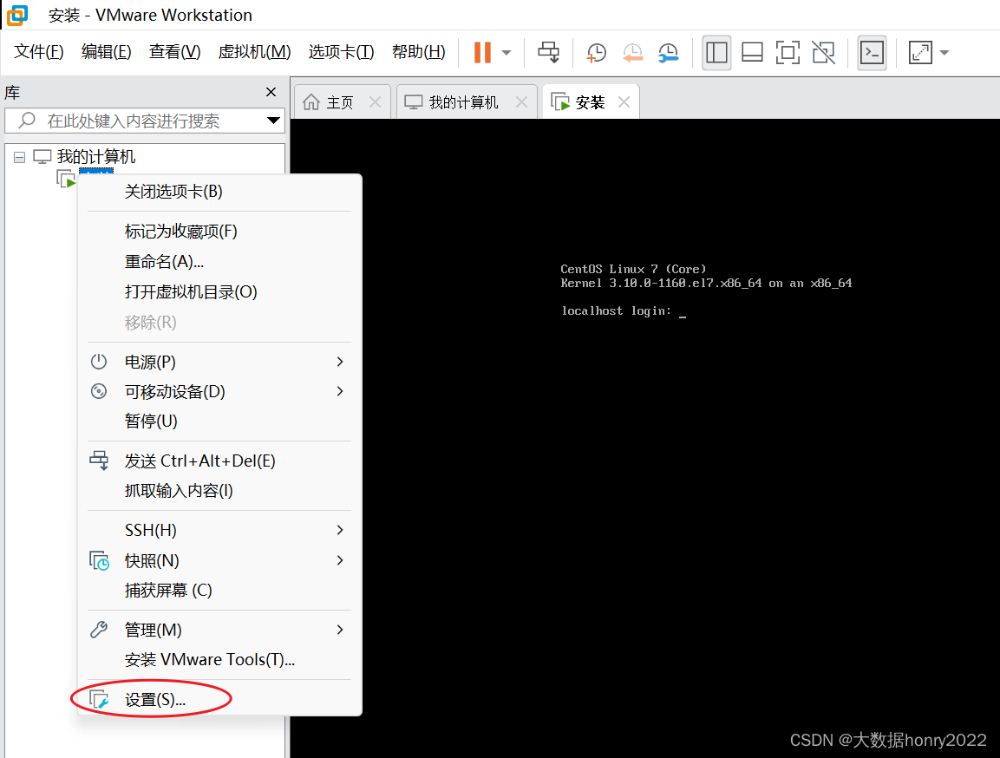Close the 主页 tab
The width and height of the screenshot is (1000, 758).
click(375, 102)
